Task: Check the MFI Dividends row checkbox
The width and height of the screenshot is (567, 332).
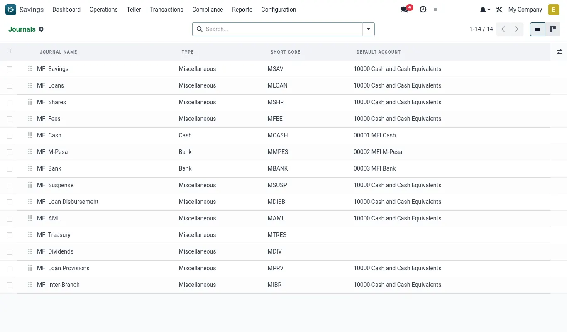Action: coord(10,252)
